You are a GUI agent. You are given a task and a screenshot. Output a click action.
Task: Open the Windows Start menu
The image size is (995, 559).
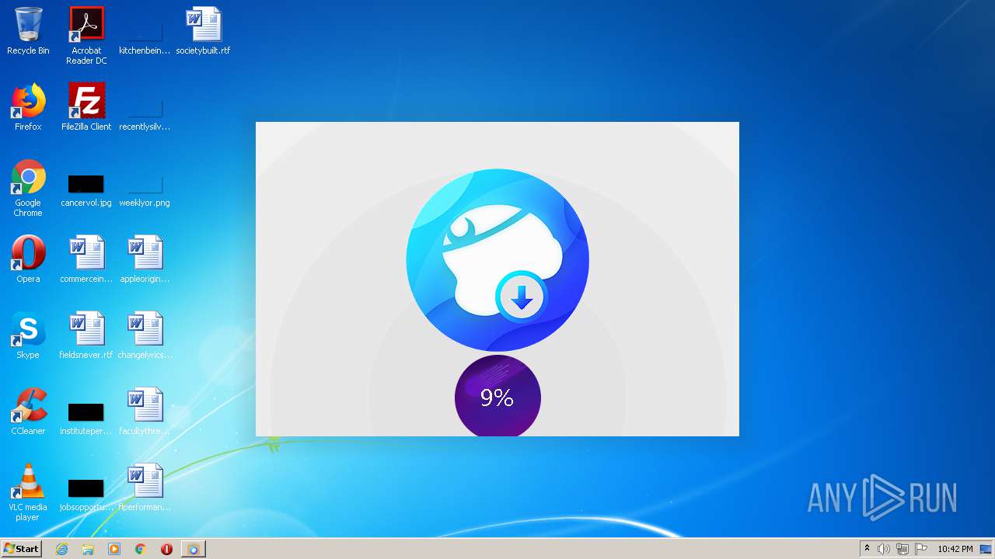pyautogui.click(x=21, y=549)
